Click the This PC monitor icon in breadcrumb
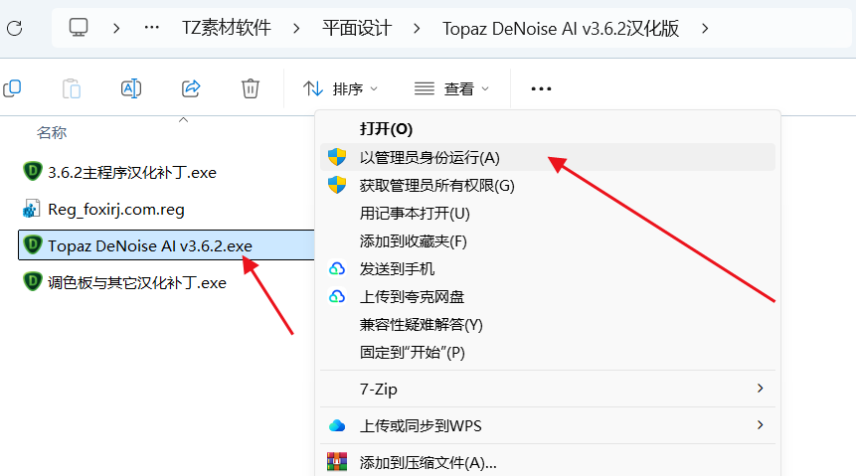 coord(79,27)
